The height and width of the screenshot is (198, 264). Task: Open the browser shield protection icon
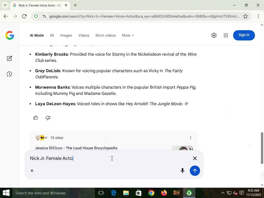pyautogui.click(x=36, y=16)
